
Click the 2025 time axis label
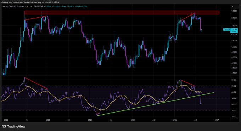pyautogui.click(x=133, y=120)
